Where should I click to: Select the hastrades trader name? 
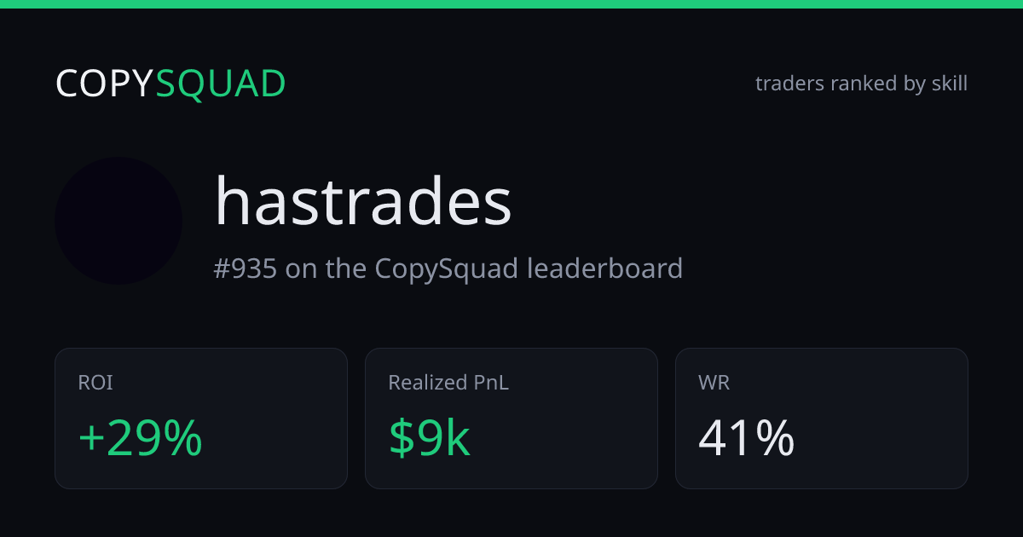pos(363,202)
